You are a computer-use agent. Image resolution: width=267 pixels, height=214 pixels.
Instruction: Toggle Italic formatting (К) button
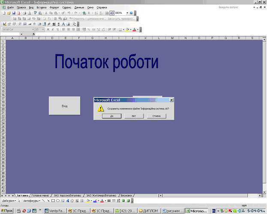coord(53,30)
